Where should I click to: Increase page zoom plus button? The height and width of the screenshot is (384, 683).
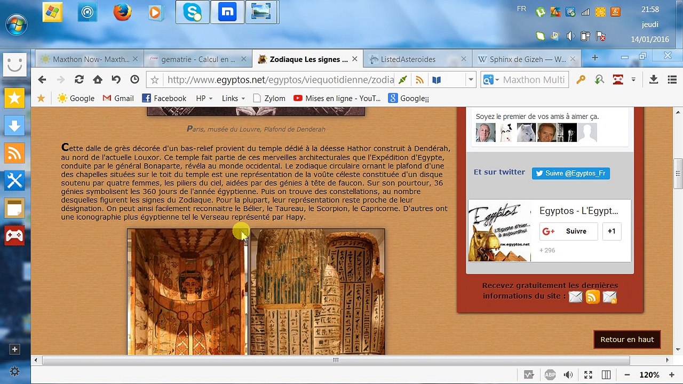click(x=671, y=375)
